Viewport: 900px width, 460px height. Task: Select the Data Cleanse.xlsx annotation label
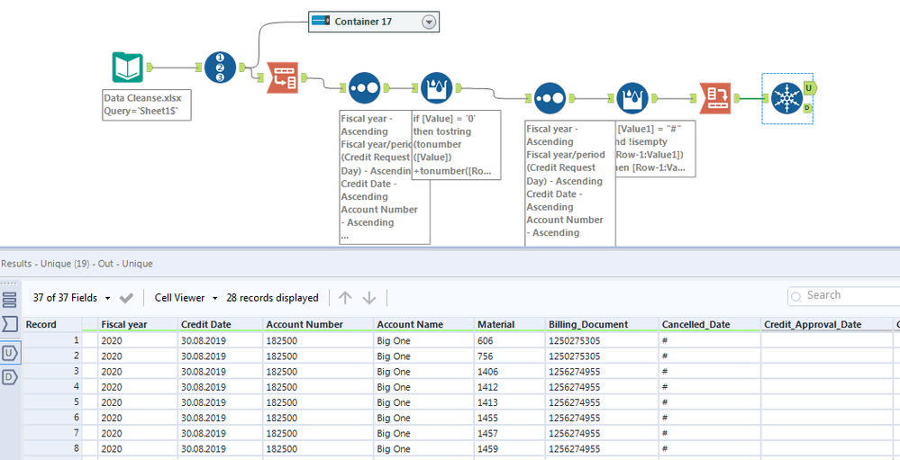(146, 104)
